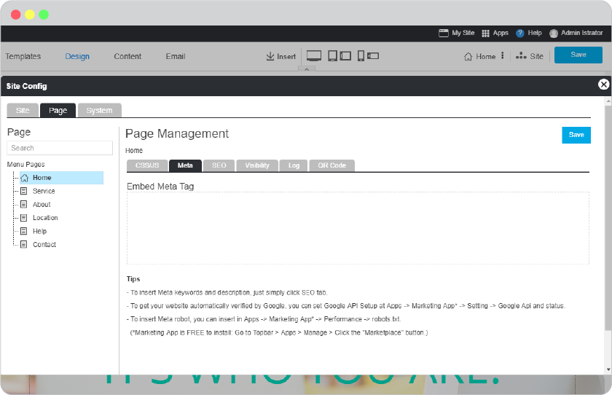Image resolution: width=612 pixels, height=395 pixels.
Task: Switch to desktop preview icon
Action: pos(314,56)
